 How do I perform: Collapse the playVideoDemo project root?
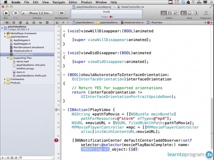2,28
